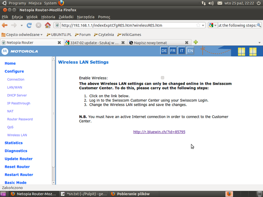Bookmark this page with the star icon

click(x=198, y=25)
